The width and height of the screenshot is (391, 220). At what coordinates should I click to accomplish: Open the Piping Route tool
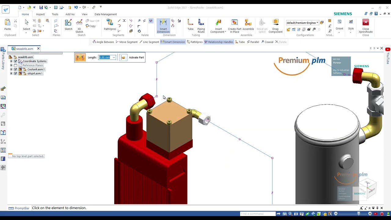201,26
